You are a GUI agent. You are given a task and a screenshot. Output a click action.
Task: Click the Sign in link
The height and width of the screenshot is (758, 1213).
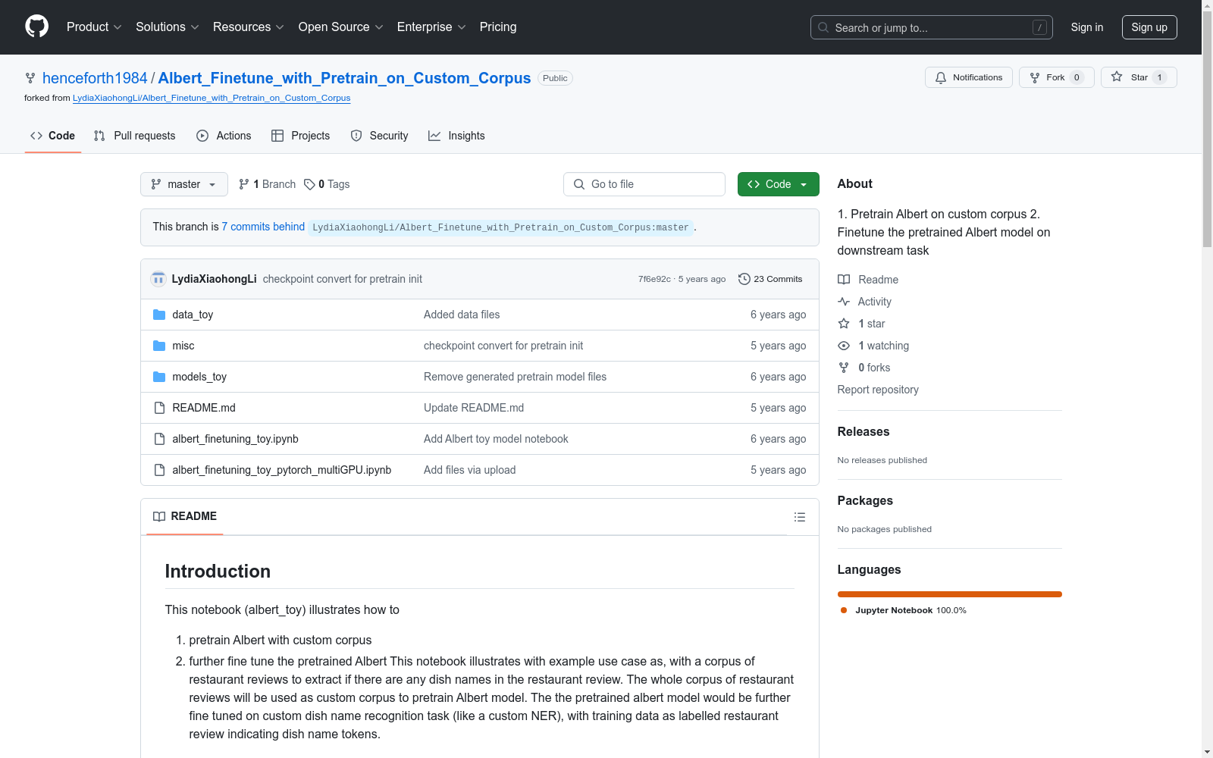(x=1087, y=27)
